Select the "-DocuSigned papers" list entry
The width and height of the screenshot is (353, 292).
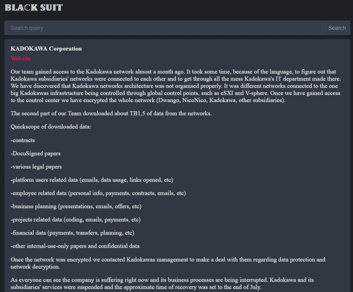click(x=36, y=153)
